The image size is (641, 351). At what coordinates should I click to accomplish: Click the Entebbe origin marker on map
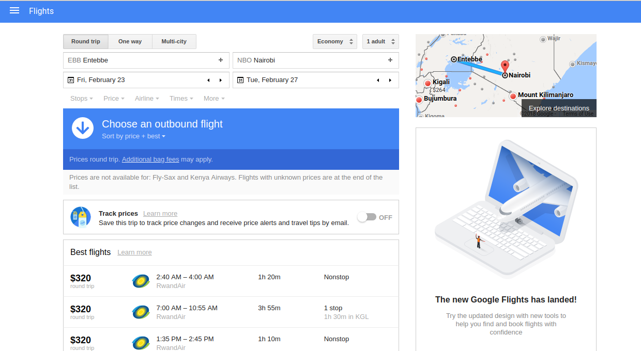(454, 59)
